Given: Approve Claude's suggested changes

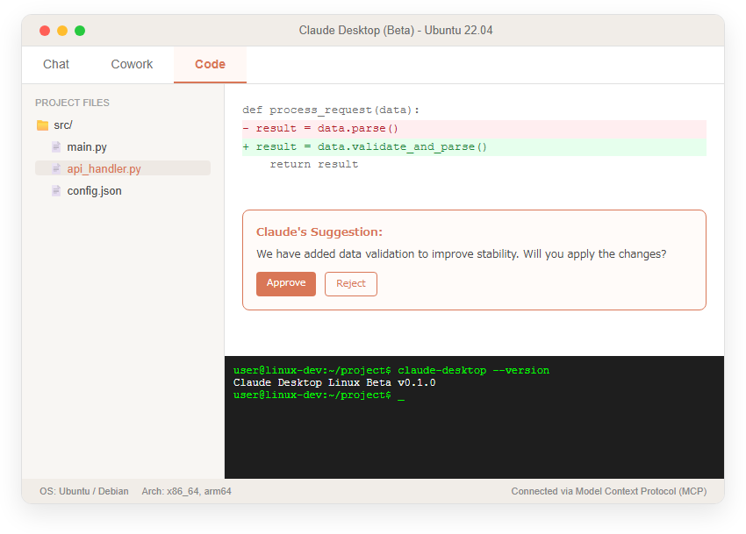Looking at the screenshot, I should (286, 284).
